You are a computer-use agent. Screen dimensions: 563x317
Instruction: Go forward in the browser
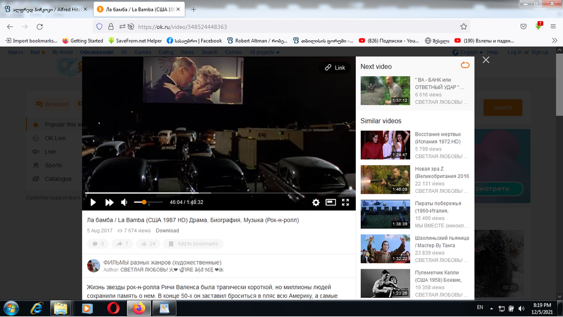[x=25, y=26]
